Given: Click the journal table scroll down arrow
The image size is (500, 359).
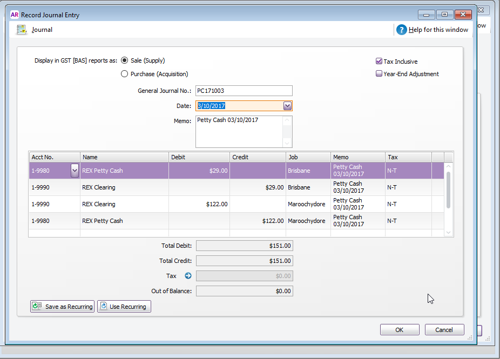Looking at the screenshot, I should click(x=448, y=233).
